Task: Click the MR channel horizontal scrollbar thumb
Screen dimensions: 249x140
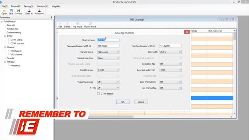Action: point(111,117)
